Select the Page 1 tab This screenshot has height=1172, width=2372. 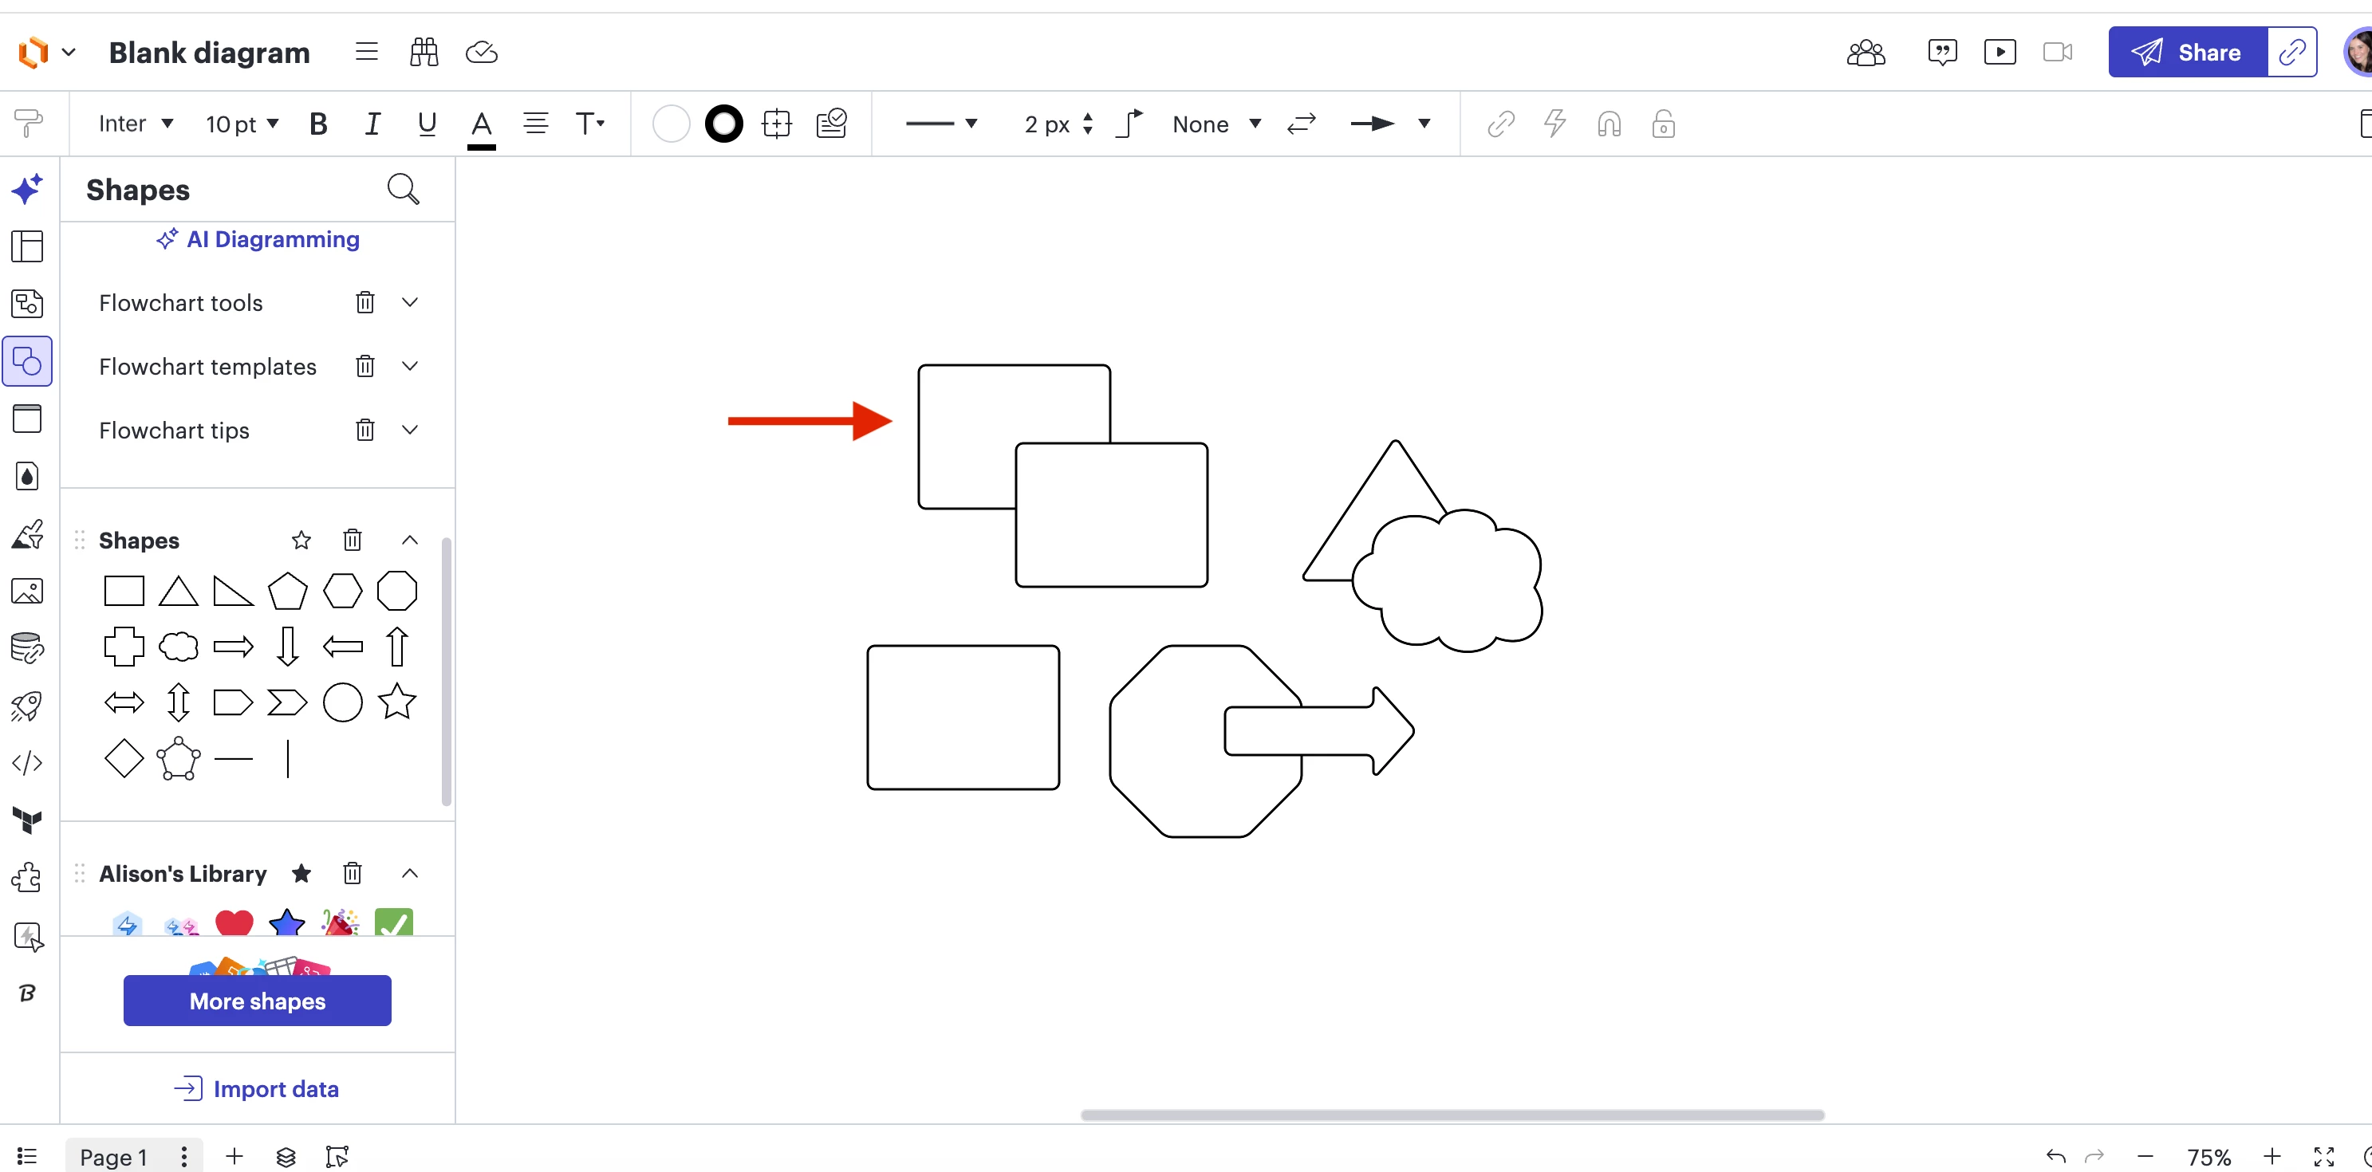click(x=113, y=1156)
